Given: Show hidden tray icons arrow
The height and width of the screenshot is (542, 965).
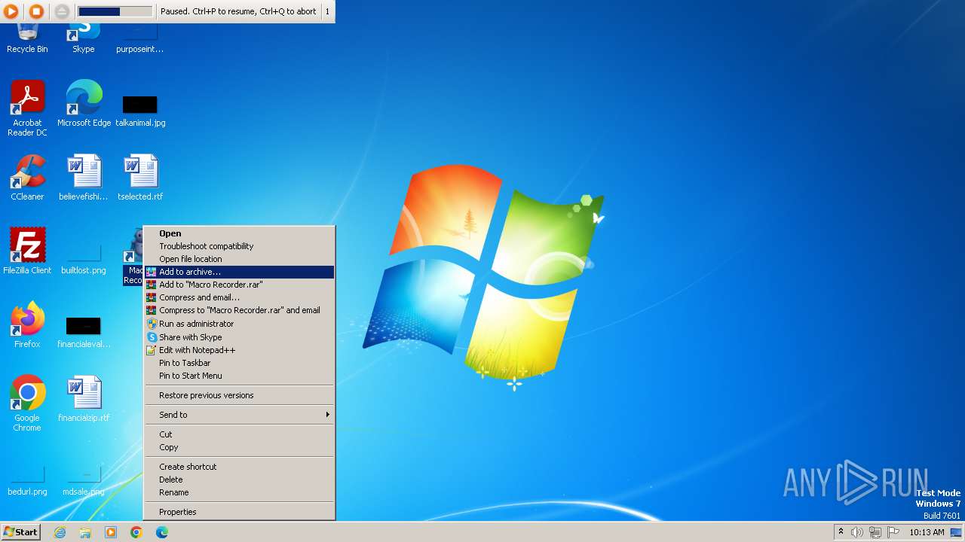Looking at the screenshot, I should [841, 532].
